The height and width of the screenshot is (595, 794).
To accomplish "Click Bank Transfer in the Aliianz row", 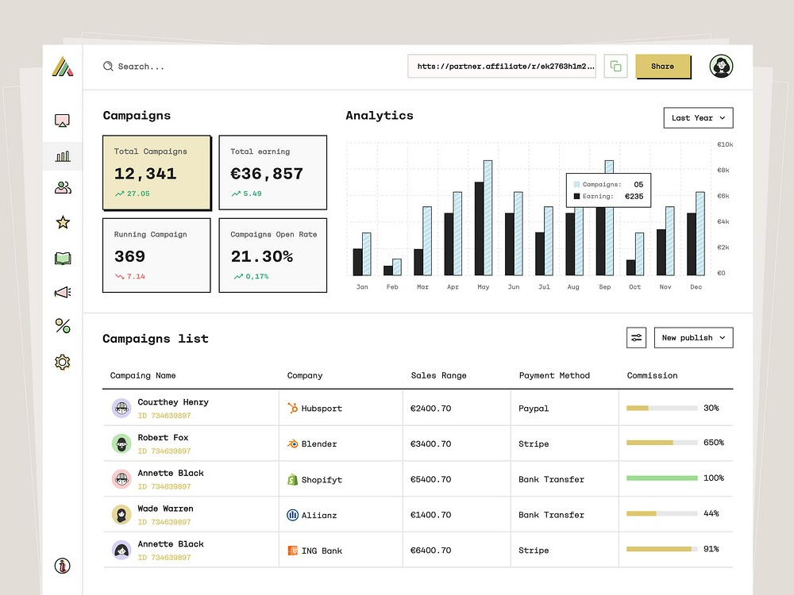I will 552,515.
